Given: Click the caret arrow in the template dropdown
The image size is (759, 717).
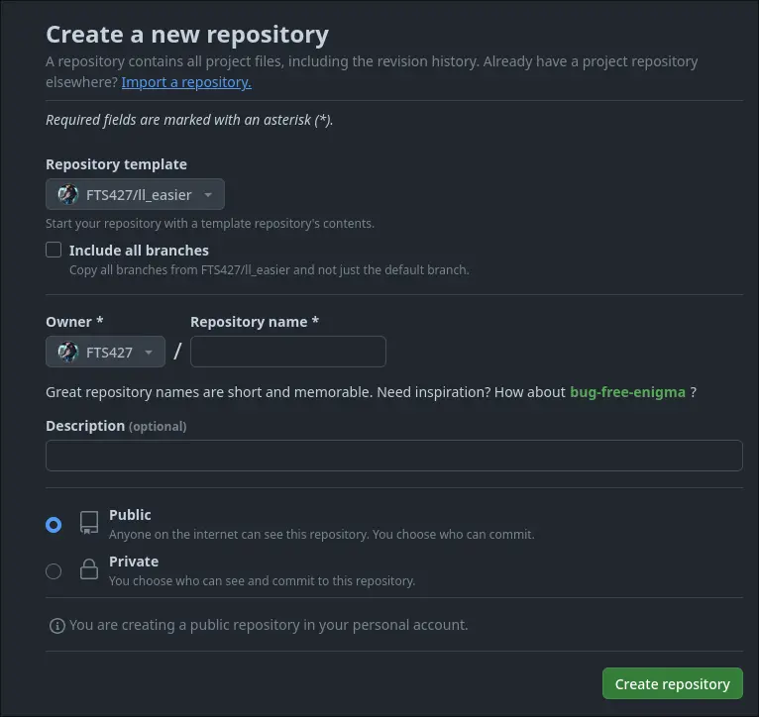Looking at the screenshot, I should (209, 195).
